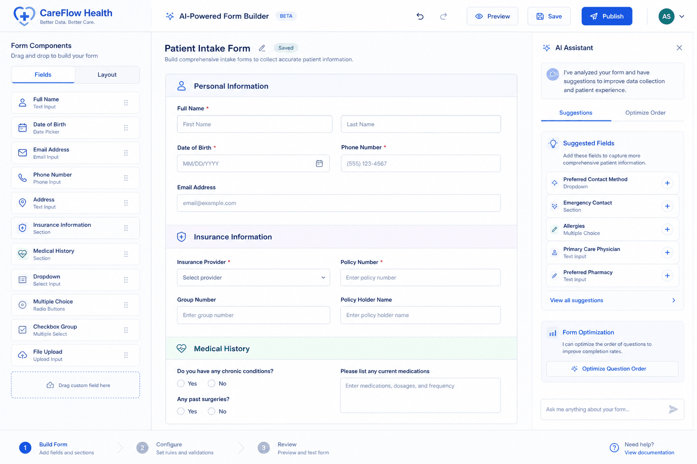Close the AI Assistant panel

pos(679,48)
